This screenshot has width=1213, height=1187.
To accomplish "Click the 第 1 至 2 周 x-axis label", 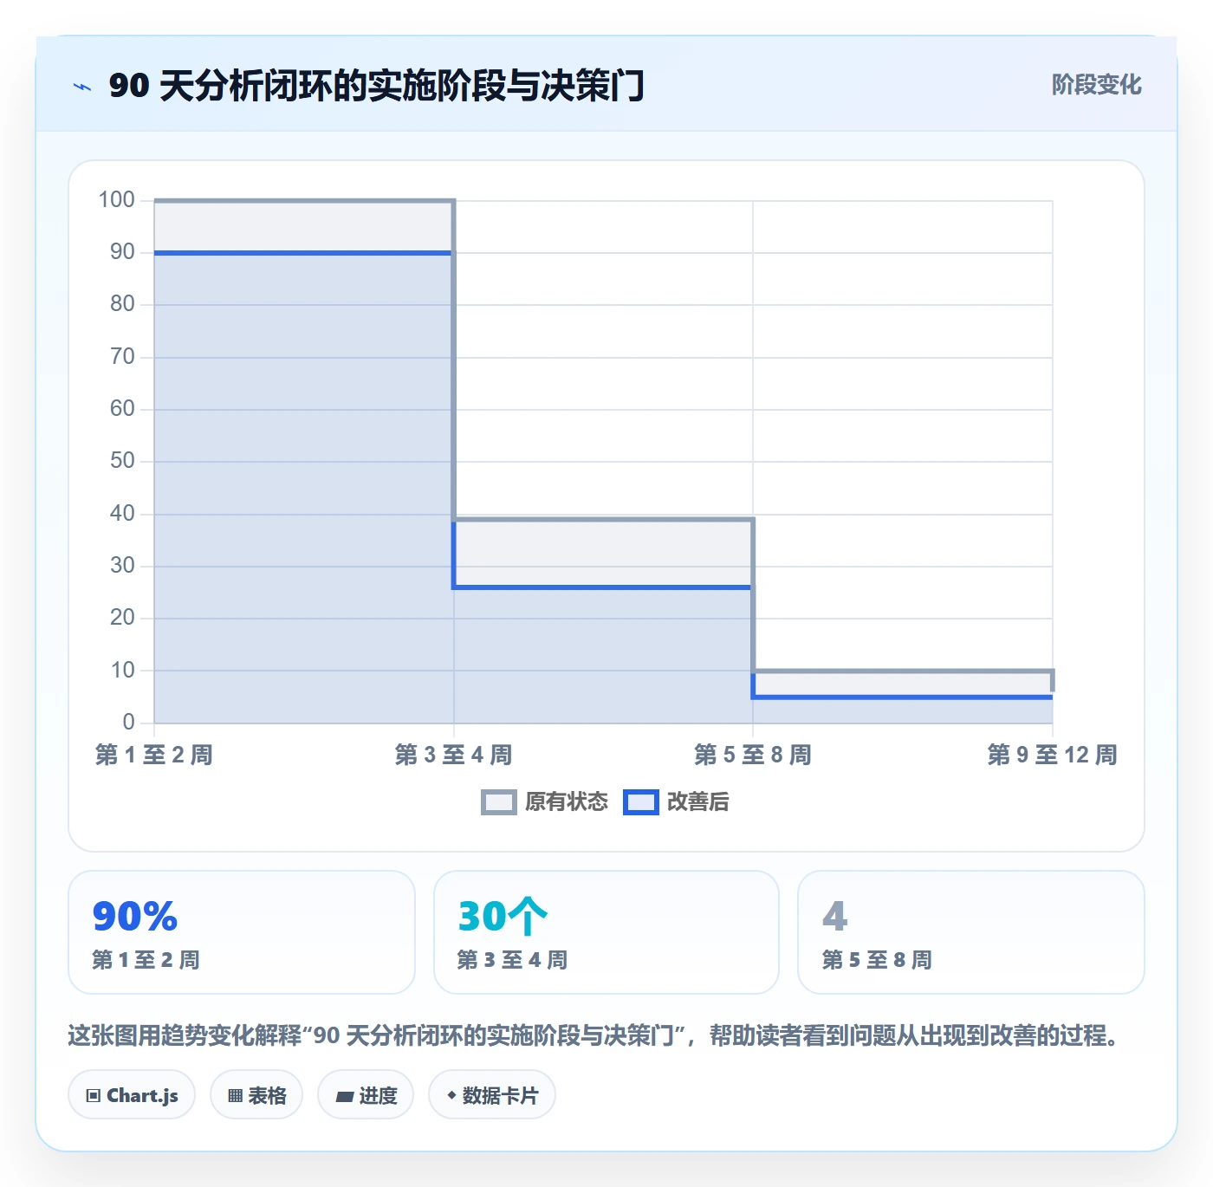I will click(154, 755).
